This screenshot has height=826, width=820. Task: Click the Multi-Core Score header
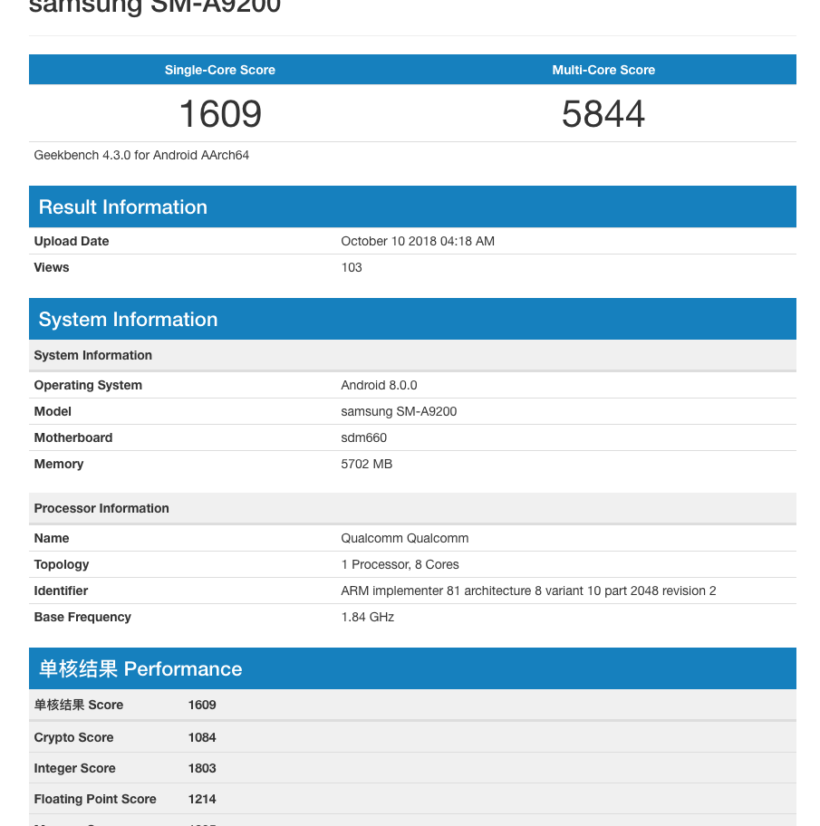603,70
